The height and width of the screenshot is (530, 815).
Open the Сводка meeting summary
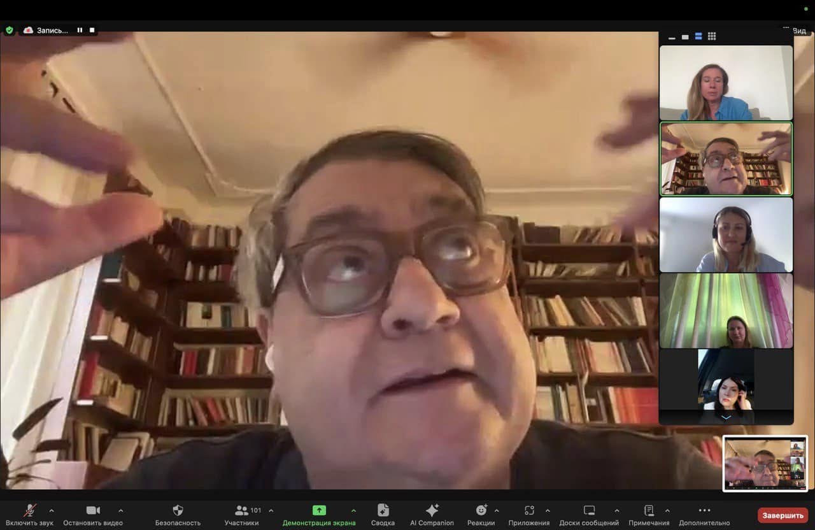[383, 510]
